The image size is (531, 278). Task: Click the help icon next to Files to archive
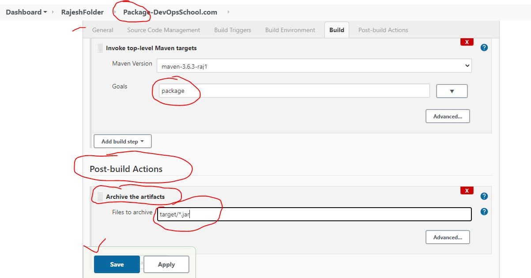click(x=484, y=212)
